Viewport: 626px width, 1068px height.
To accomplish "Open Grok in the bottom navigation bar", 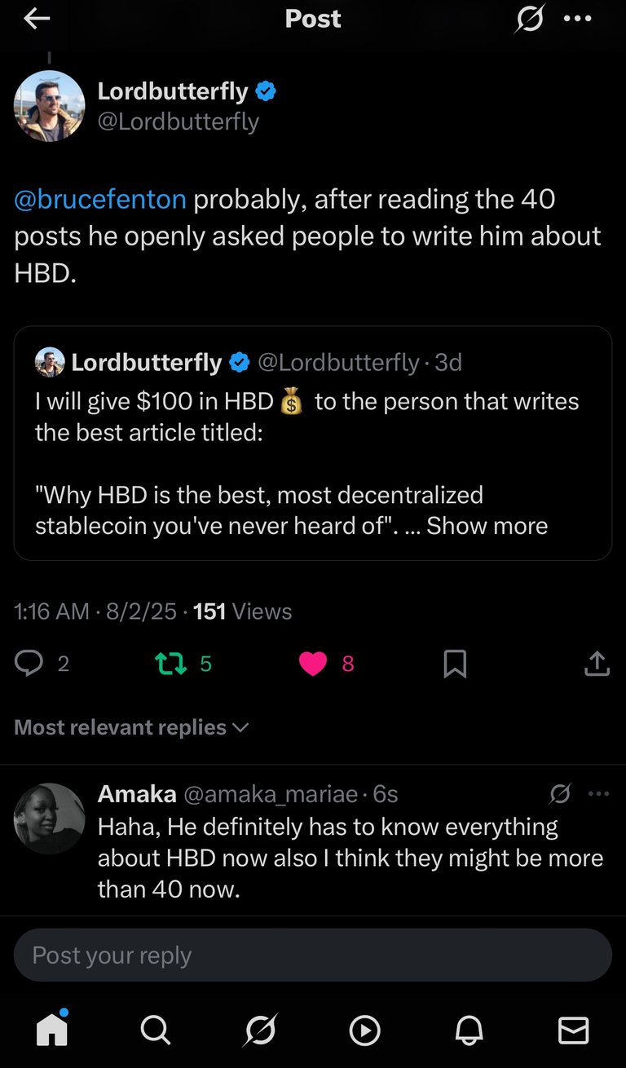I will (261, 1030).
